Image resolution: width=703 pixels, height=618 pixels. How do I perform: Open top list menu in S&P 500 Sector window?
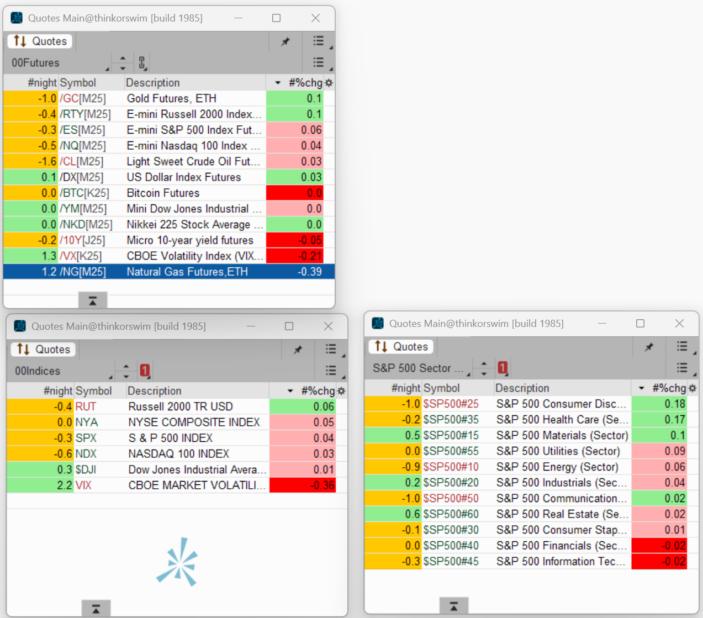(682, 346)
